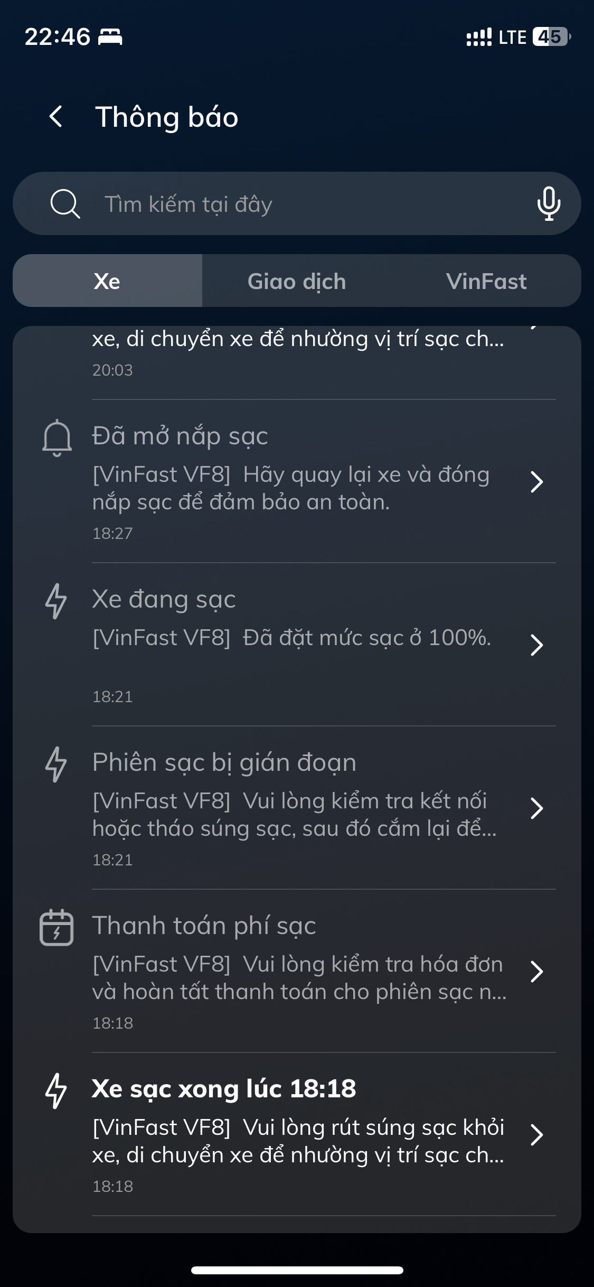Open Xe đang sạc details via its chevron

(536, 645)
